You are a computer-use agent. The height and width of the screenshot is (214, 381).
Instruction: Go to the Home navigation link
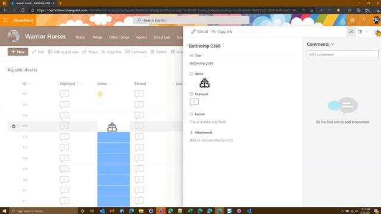click(80, 37)
